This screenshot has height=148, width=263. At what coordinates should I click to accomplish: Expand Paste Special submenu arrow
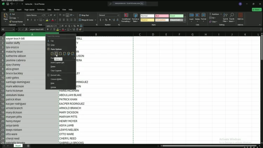pos(74,58)
